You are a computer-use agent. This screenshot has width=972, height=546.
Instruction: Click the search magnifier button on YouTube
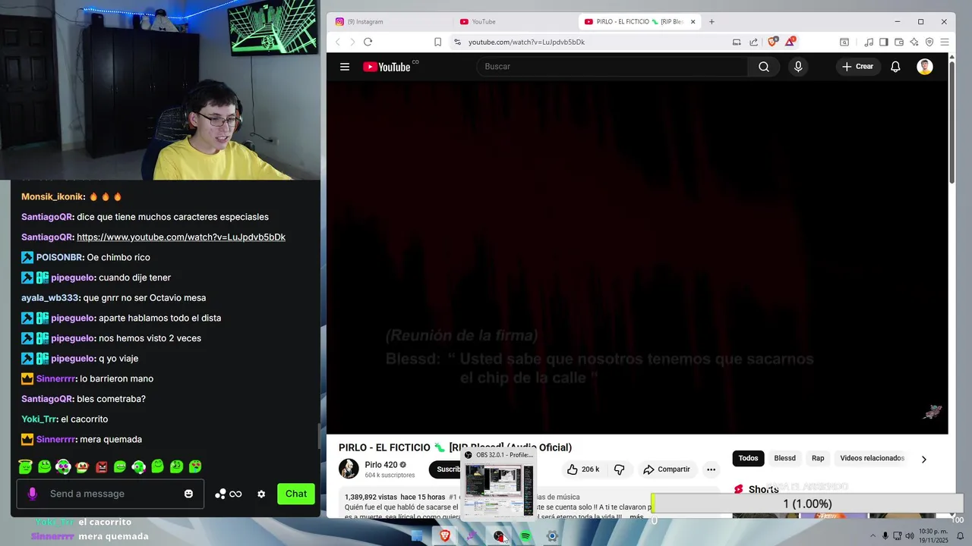[764, 67]
